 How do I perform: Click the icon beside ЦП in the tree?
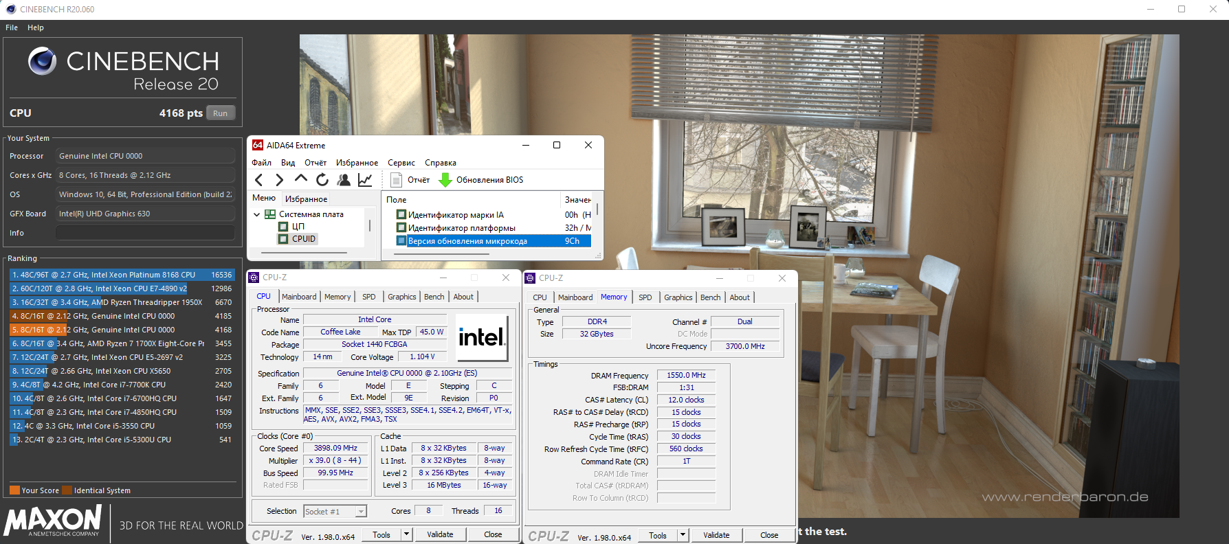(x=283, y=227)
